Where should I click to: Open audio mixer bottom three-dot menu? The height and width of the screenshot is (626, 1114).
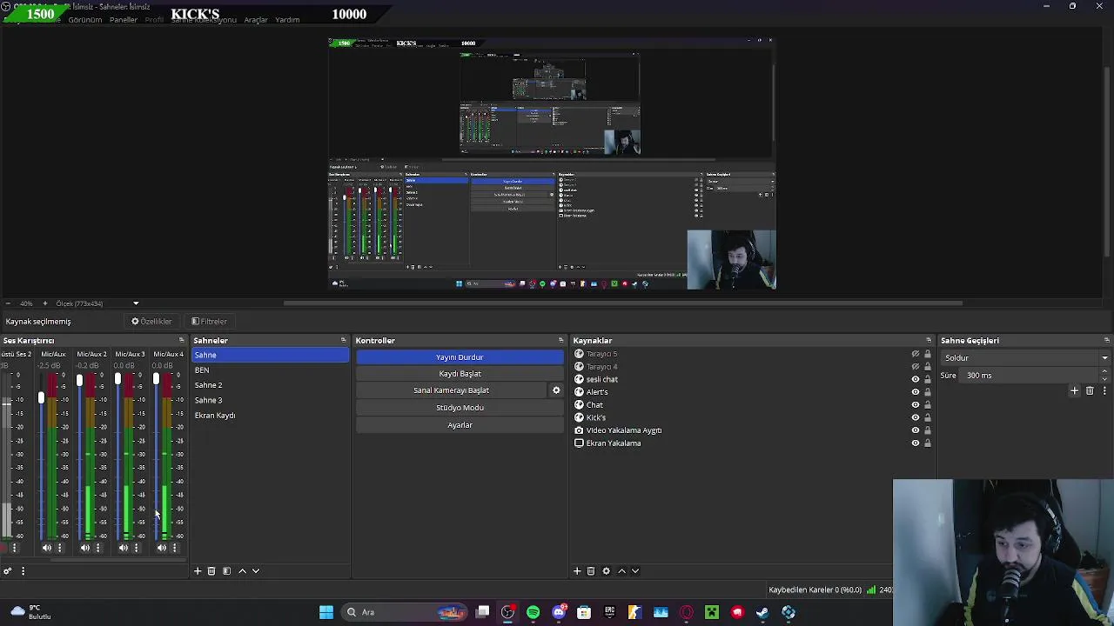23,571
